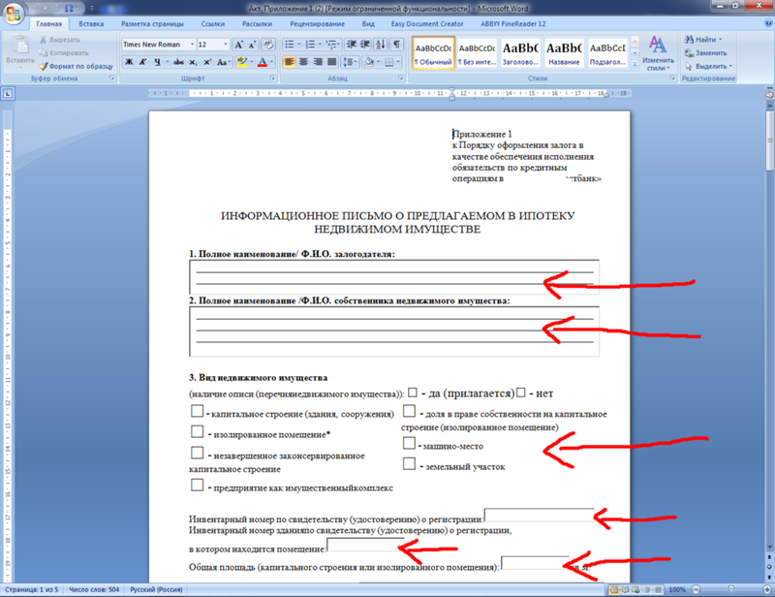The image size is (775, 597).
Task: Open the 'Разметка страницы' tab
Action: (152, 23)
